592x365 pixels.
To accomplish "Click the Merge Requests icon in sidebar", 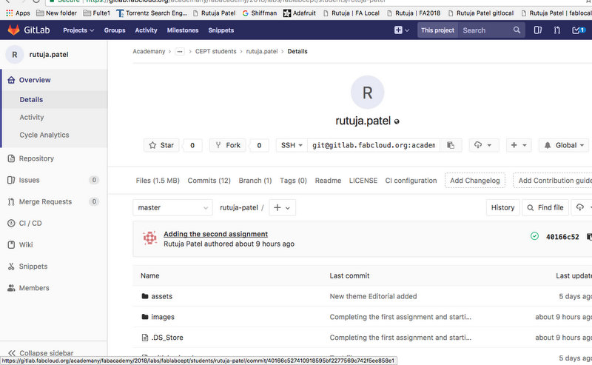I will [x=11, y=202].
